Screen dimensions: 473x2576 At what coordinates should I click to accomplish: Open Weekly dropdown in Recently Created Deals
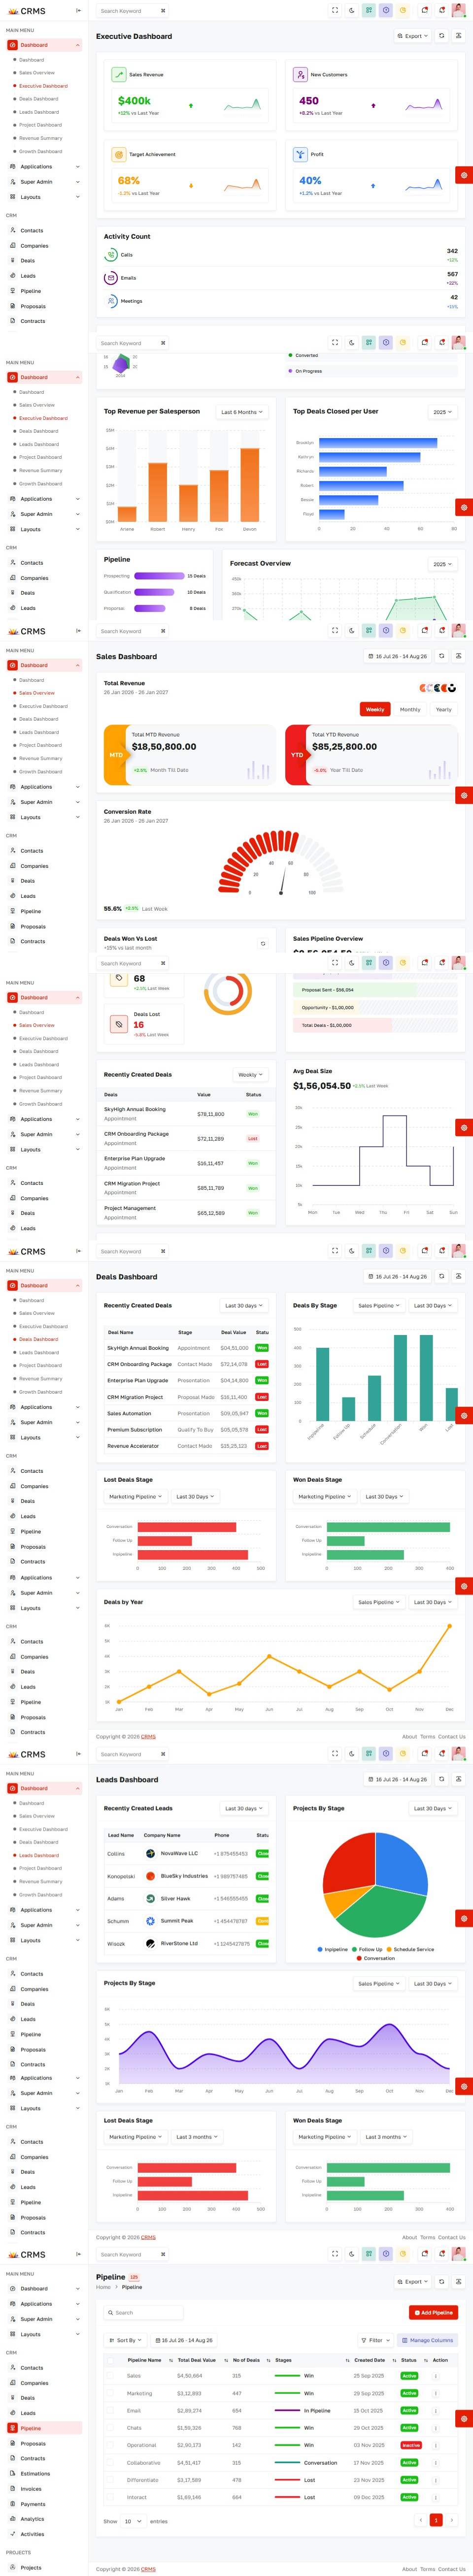(x=250, y=1075)
